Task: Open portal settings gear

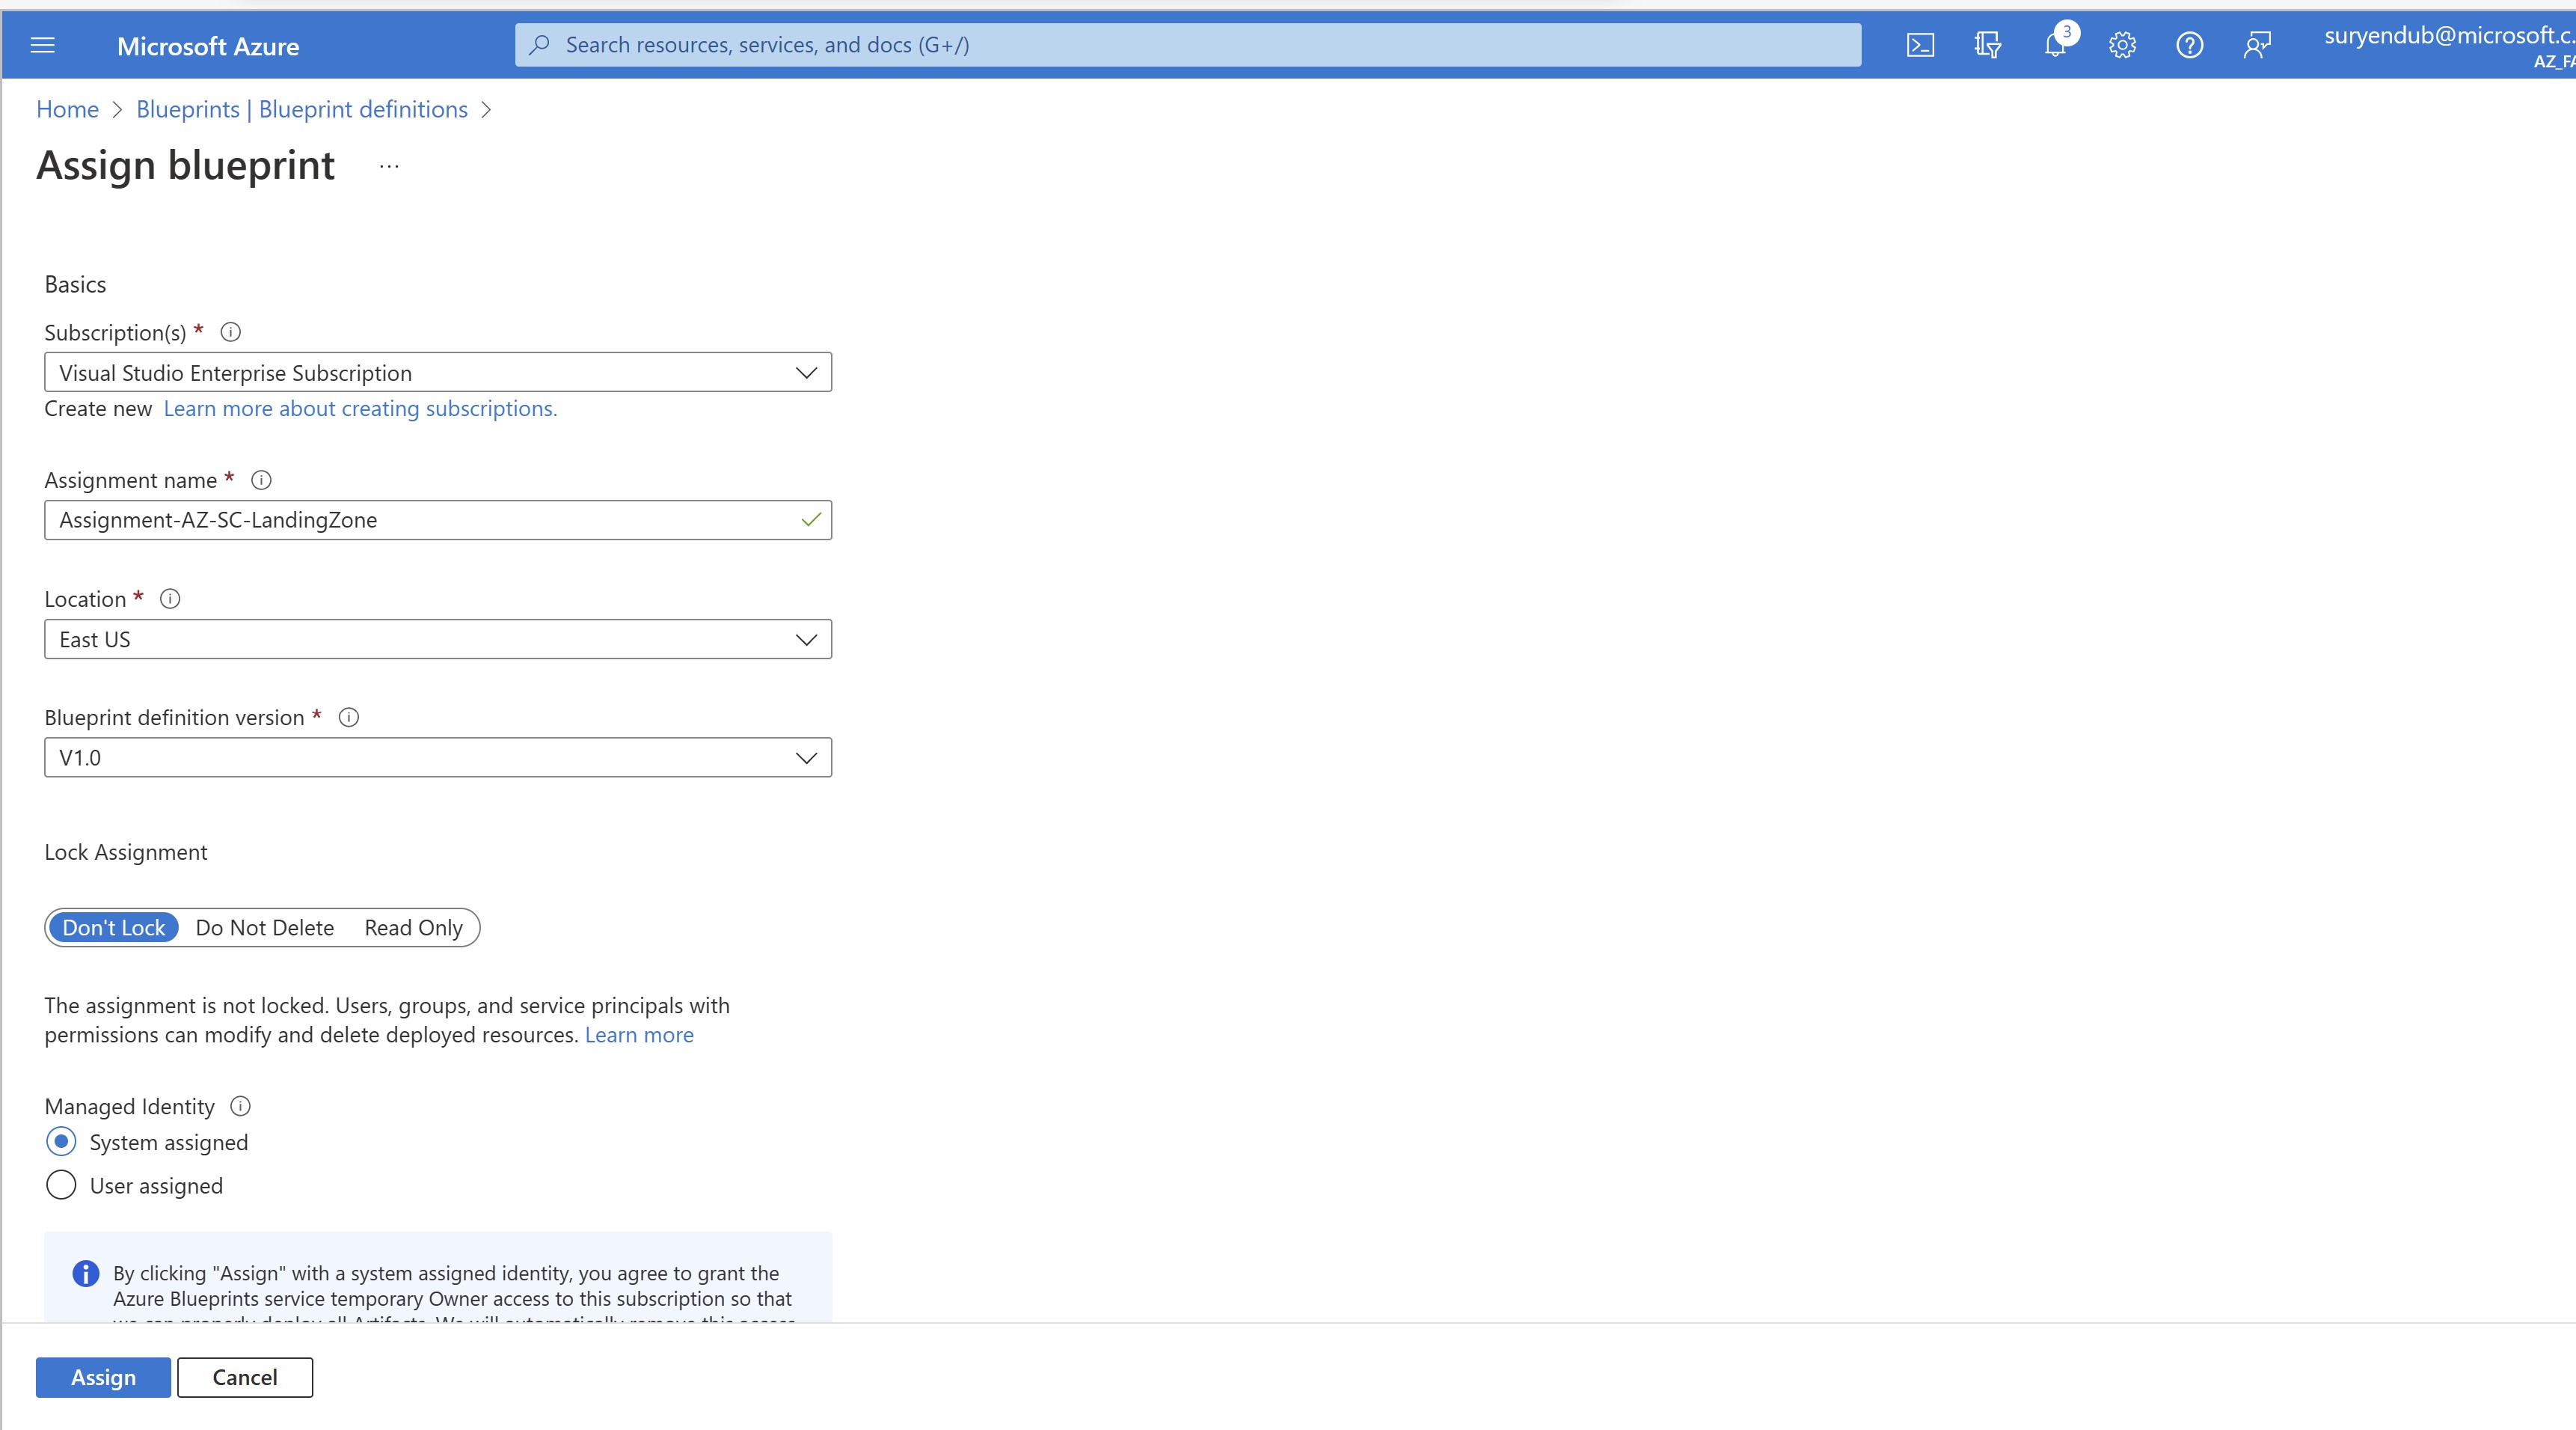Action: point(2122,45)
